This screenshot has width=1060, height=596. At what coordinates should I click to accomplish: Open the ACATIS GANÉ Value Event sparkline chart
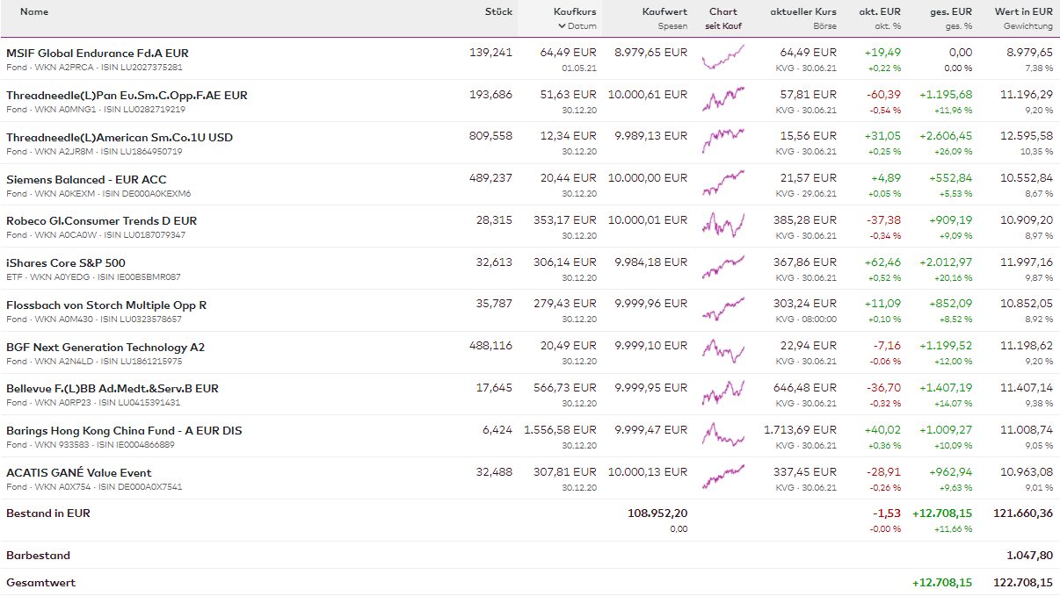[x=723, y=478]
